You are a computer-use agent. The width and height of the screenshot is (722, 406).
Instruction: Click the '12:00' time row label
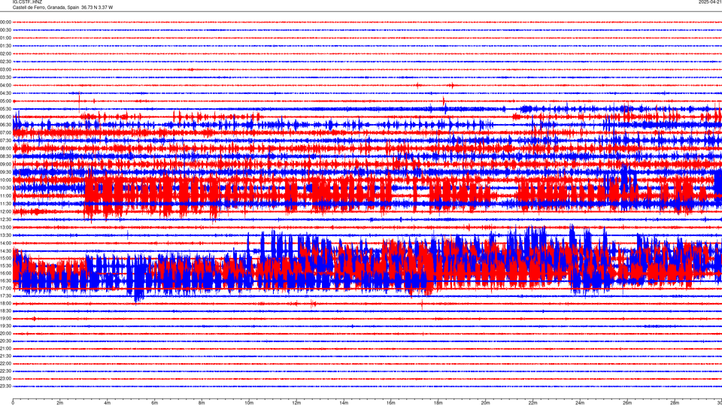coord(5,211)
